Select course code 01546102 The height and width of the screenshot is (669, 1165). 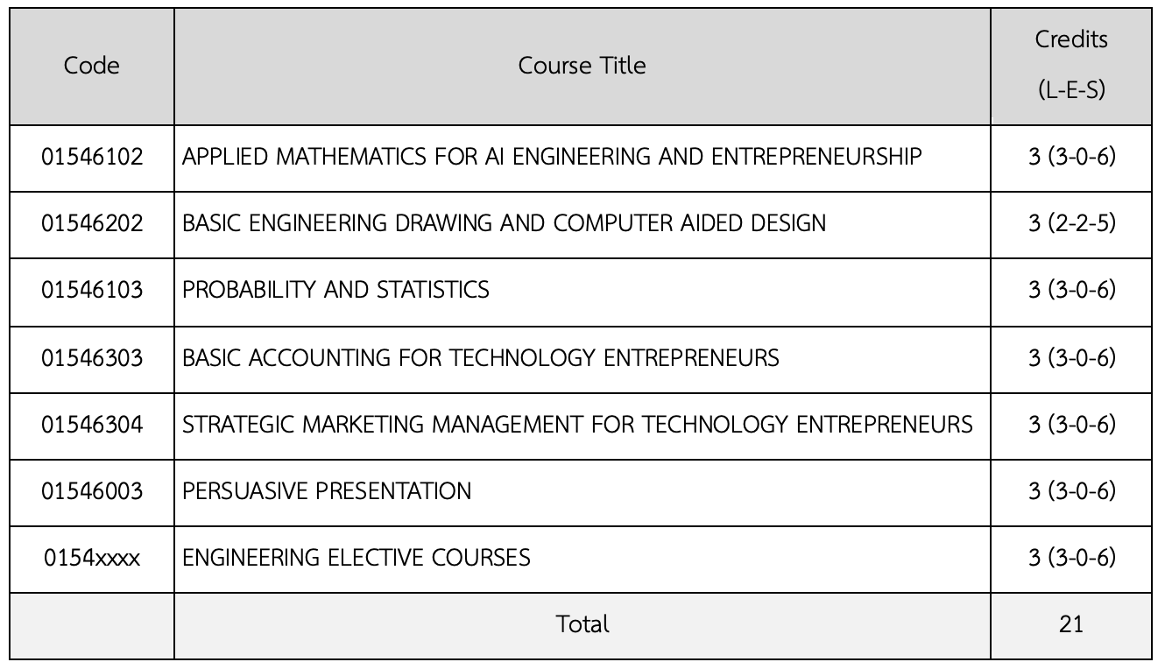click(92, 157)
